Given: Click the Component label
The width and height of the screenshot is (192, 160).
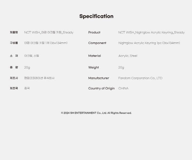Looking at the screenshot, I should coord(97,43).
